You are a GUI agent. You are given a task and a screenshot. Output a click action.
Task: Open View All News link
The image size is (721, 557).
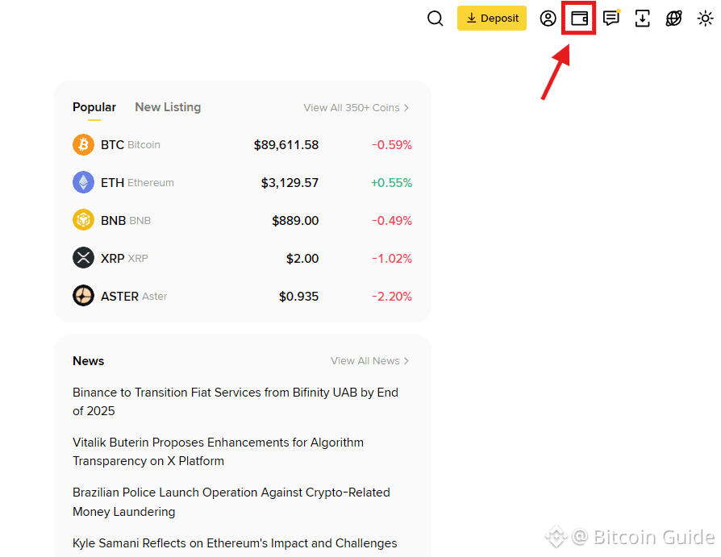[369, 361]
